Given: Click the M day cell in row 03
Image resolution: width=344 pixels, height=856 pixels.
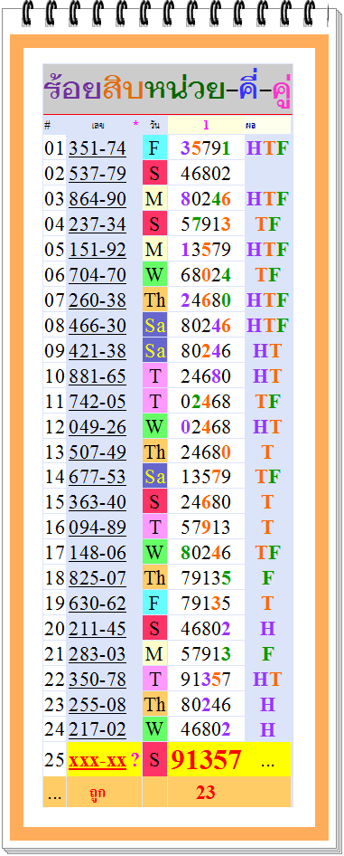Looking at the screenshot, I should (x=154, y=199).
